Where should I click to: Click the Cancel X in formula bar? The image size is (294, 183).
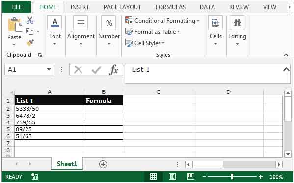click(78, 70)
